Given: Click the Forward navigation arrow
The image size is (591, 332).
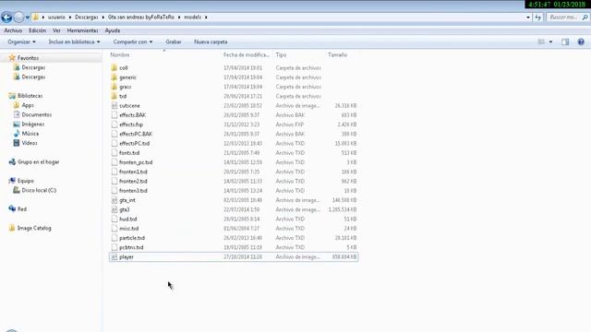Looking at the screenshot, I should [x=18, y=17].
